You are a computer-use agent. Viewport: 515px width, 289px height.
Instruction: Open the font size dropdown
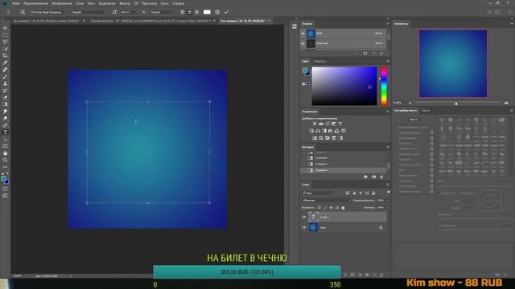[x=129, y=12]
